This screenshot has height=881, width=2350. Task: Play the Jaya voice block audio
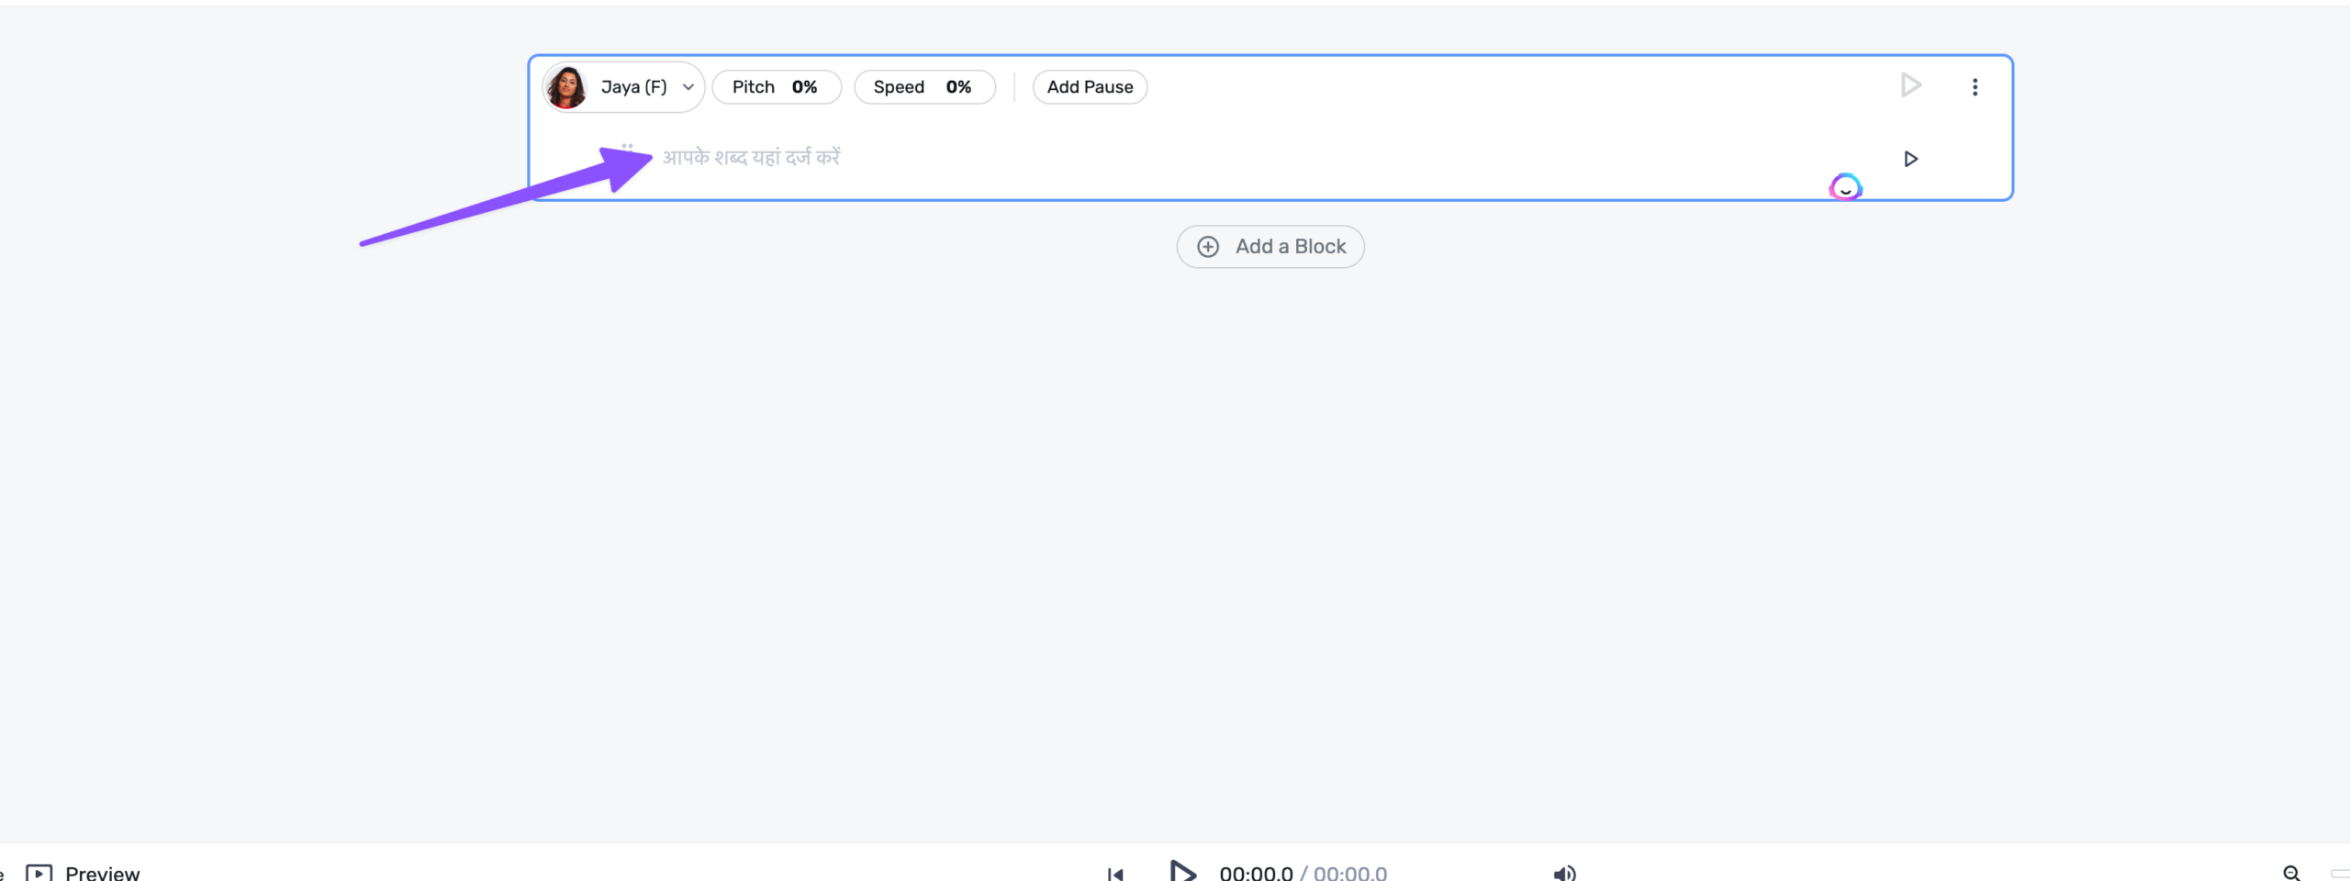1910,86
